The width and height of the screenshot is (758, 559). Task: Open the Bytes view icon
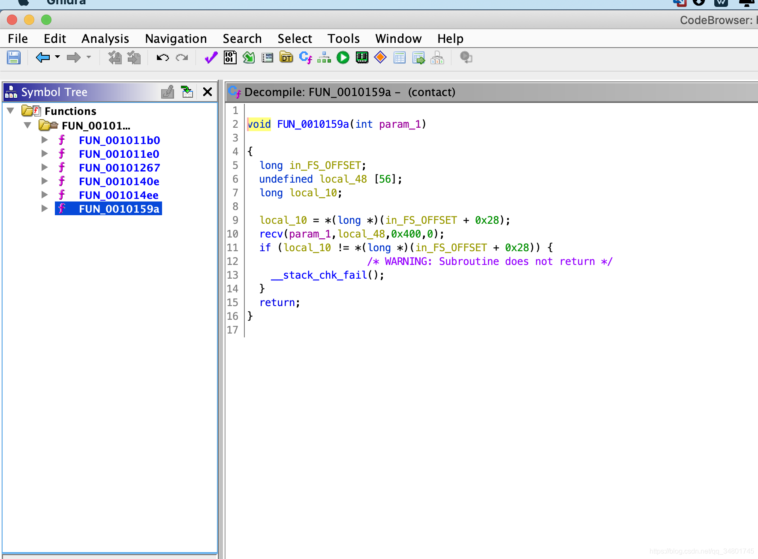[230, 57]
